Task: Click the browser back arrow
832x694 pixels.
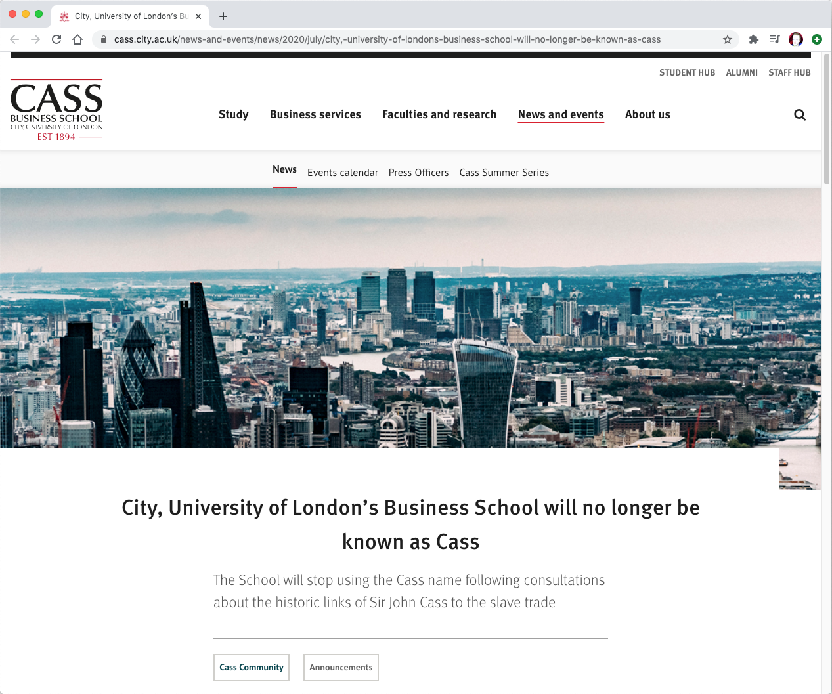Action: (14, 39)
